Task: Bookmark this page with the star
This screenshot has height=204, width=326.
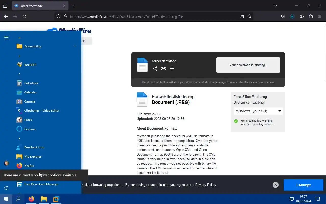Action: pyautogui.click(x=249, y=16)
